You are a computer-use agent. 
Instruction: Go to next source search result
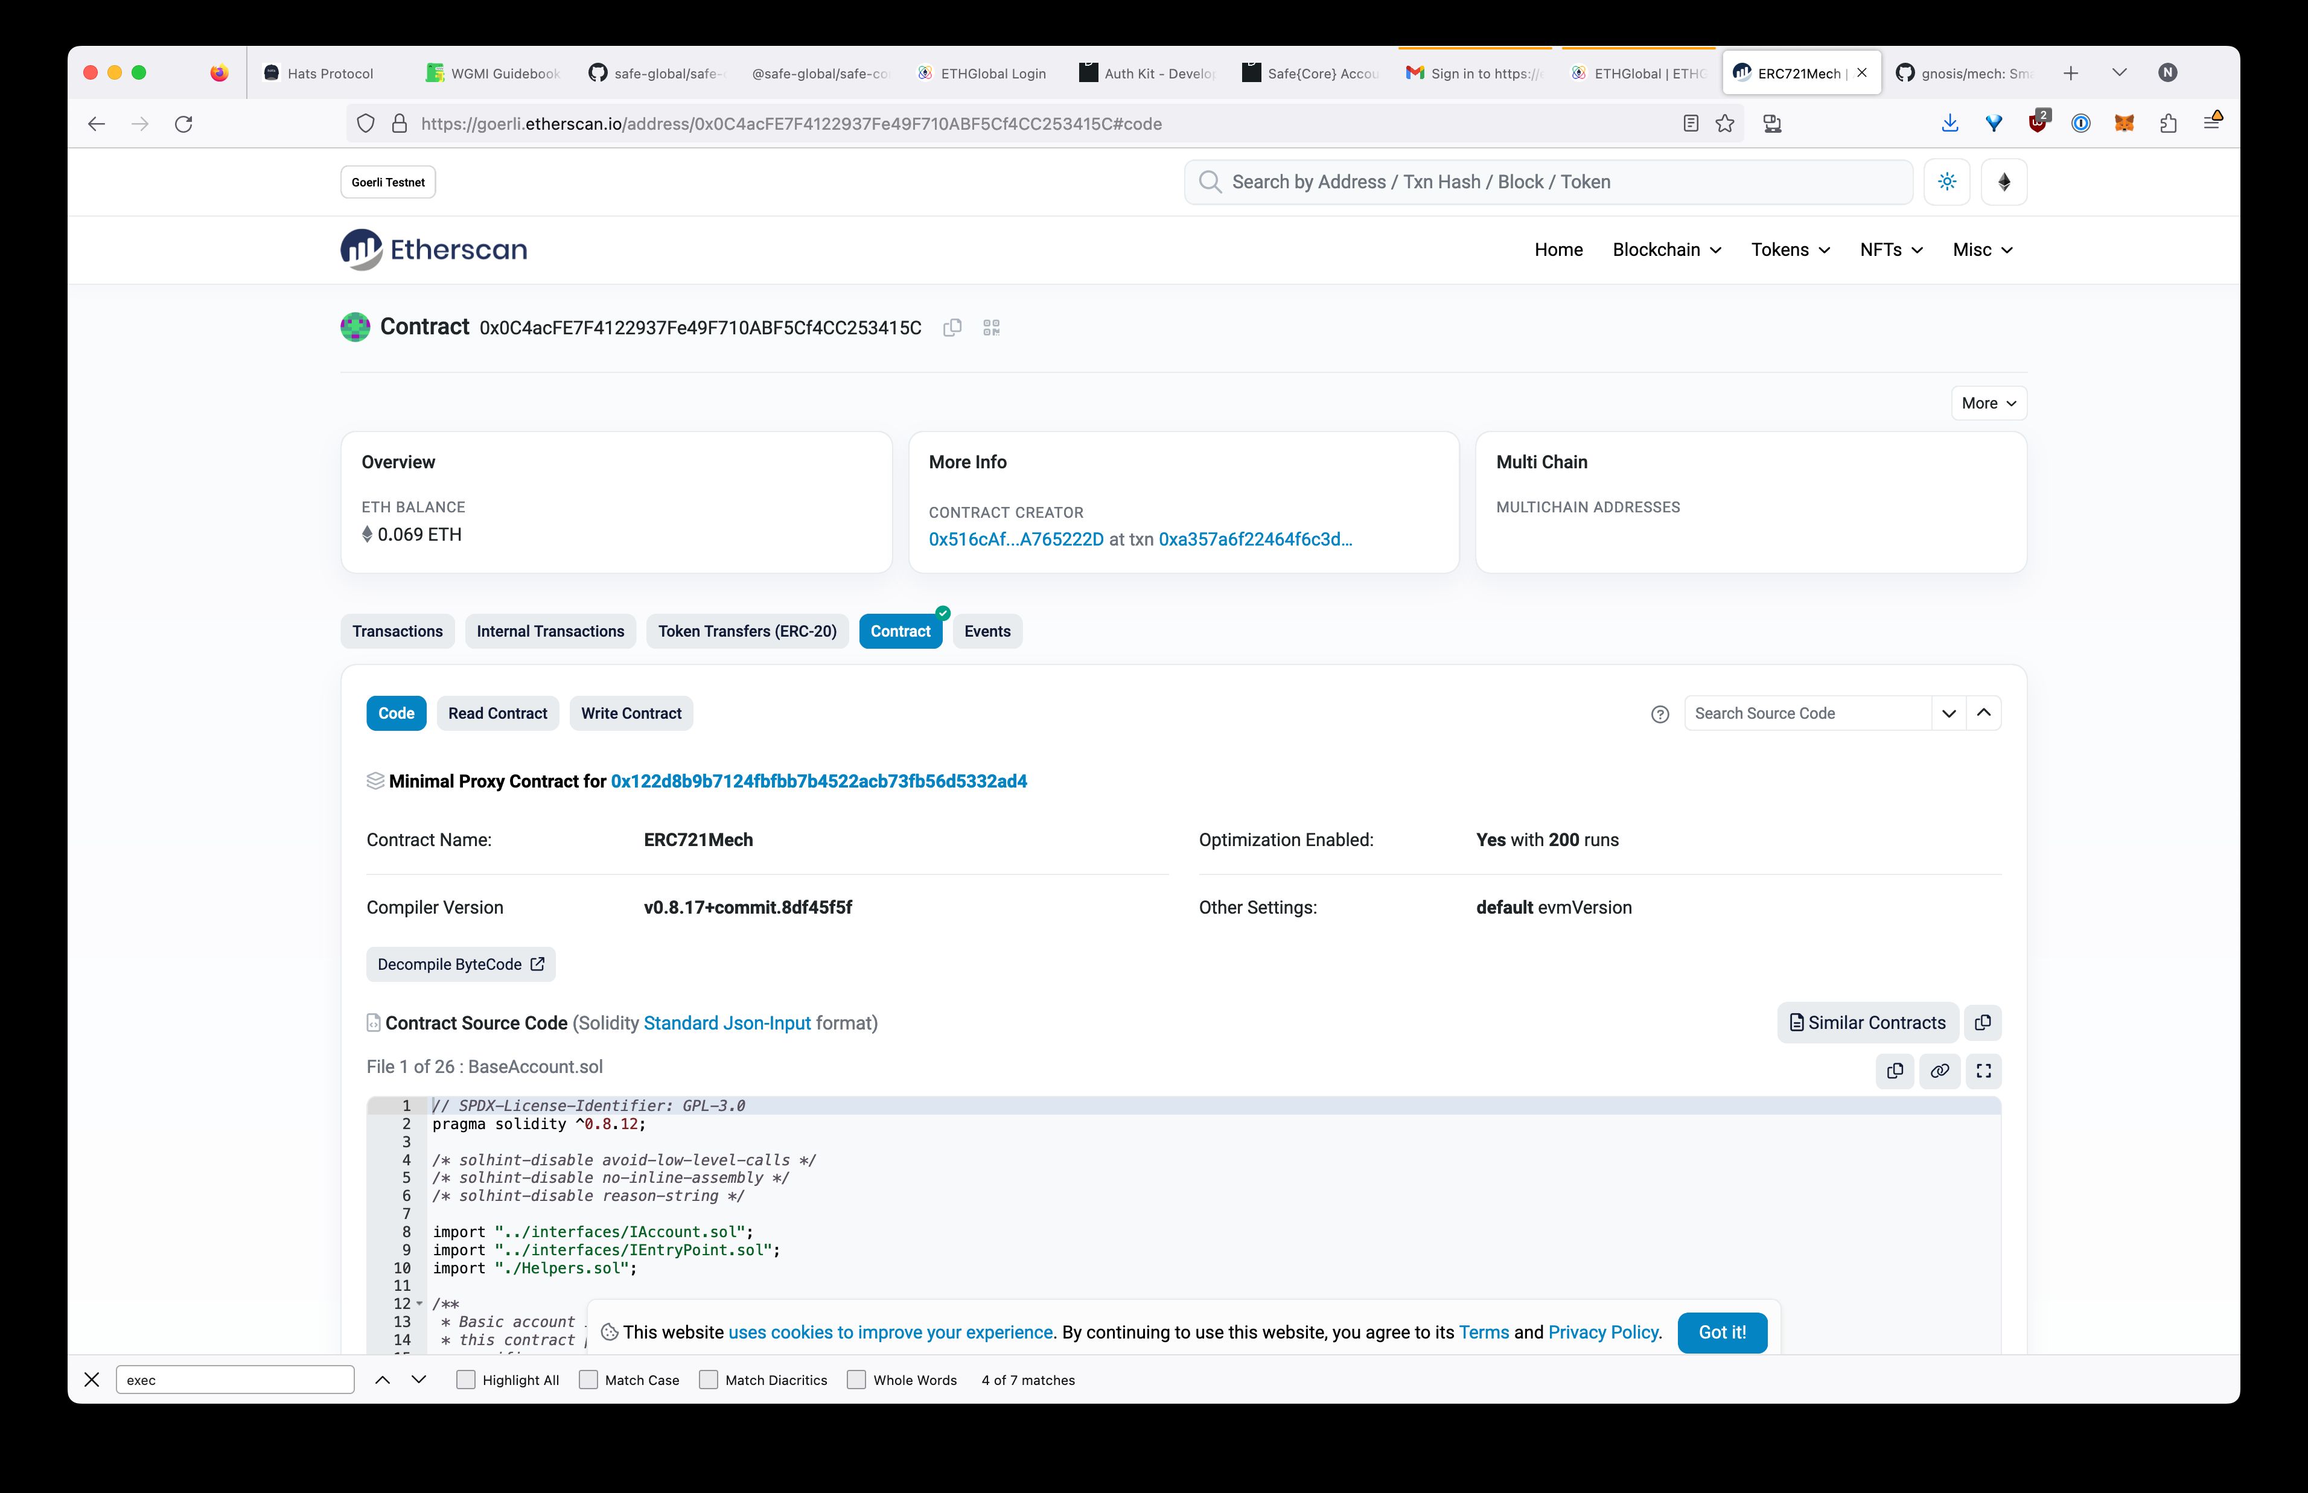[1948, 713]
